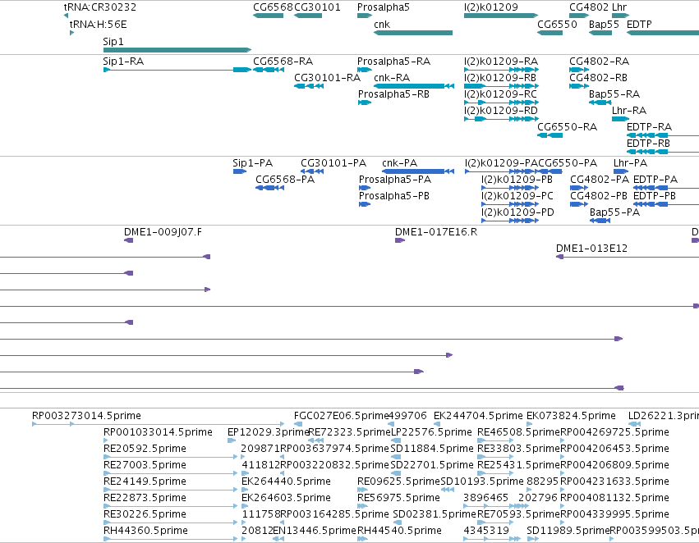This screenshot has width=699, height=543.
Task: Select the Bap55-PA protein label
Action: click(614, 212)
